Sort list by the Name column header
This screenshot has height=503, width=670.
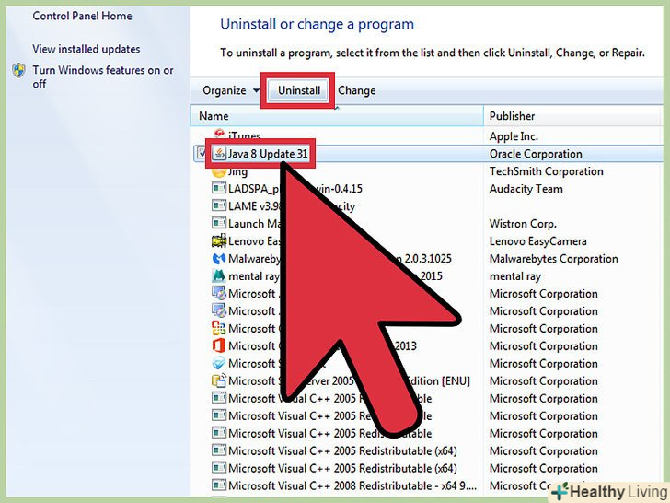[337, 116]
